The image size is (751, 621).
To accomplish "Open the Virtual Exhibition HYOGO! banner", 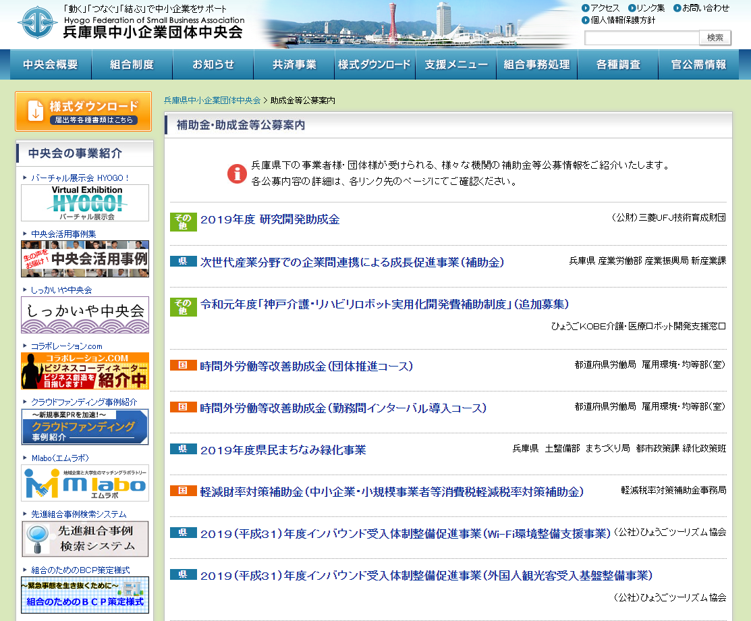I will (x=84, y=202).
